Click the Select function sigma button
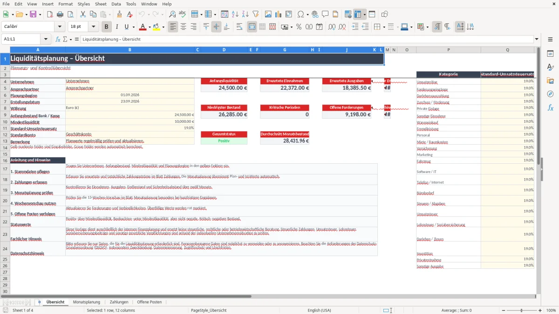This screenshot has width=559, height=314. tap(65, 39)
